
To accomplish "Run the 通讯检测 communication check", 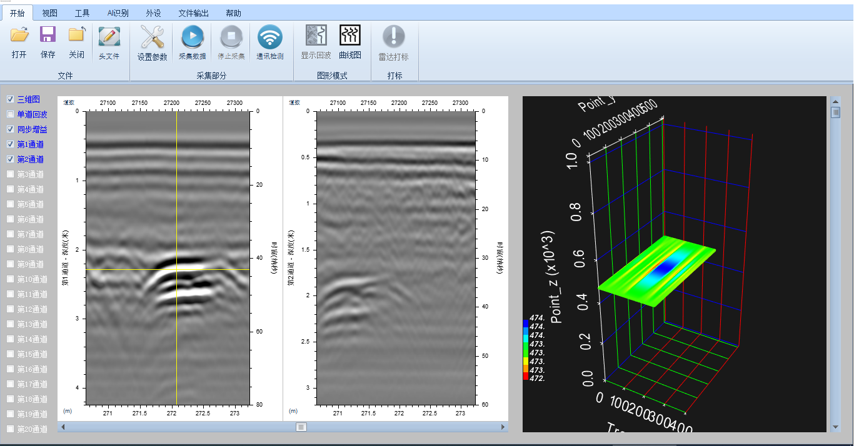I will (x=270, y=38).
